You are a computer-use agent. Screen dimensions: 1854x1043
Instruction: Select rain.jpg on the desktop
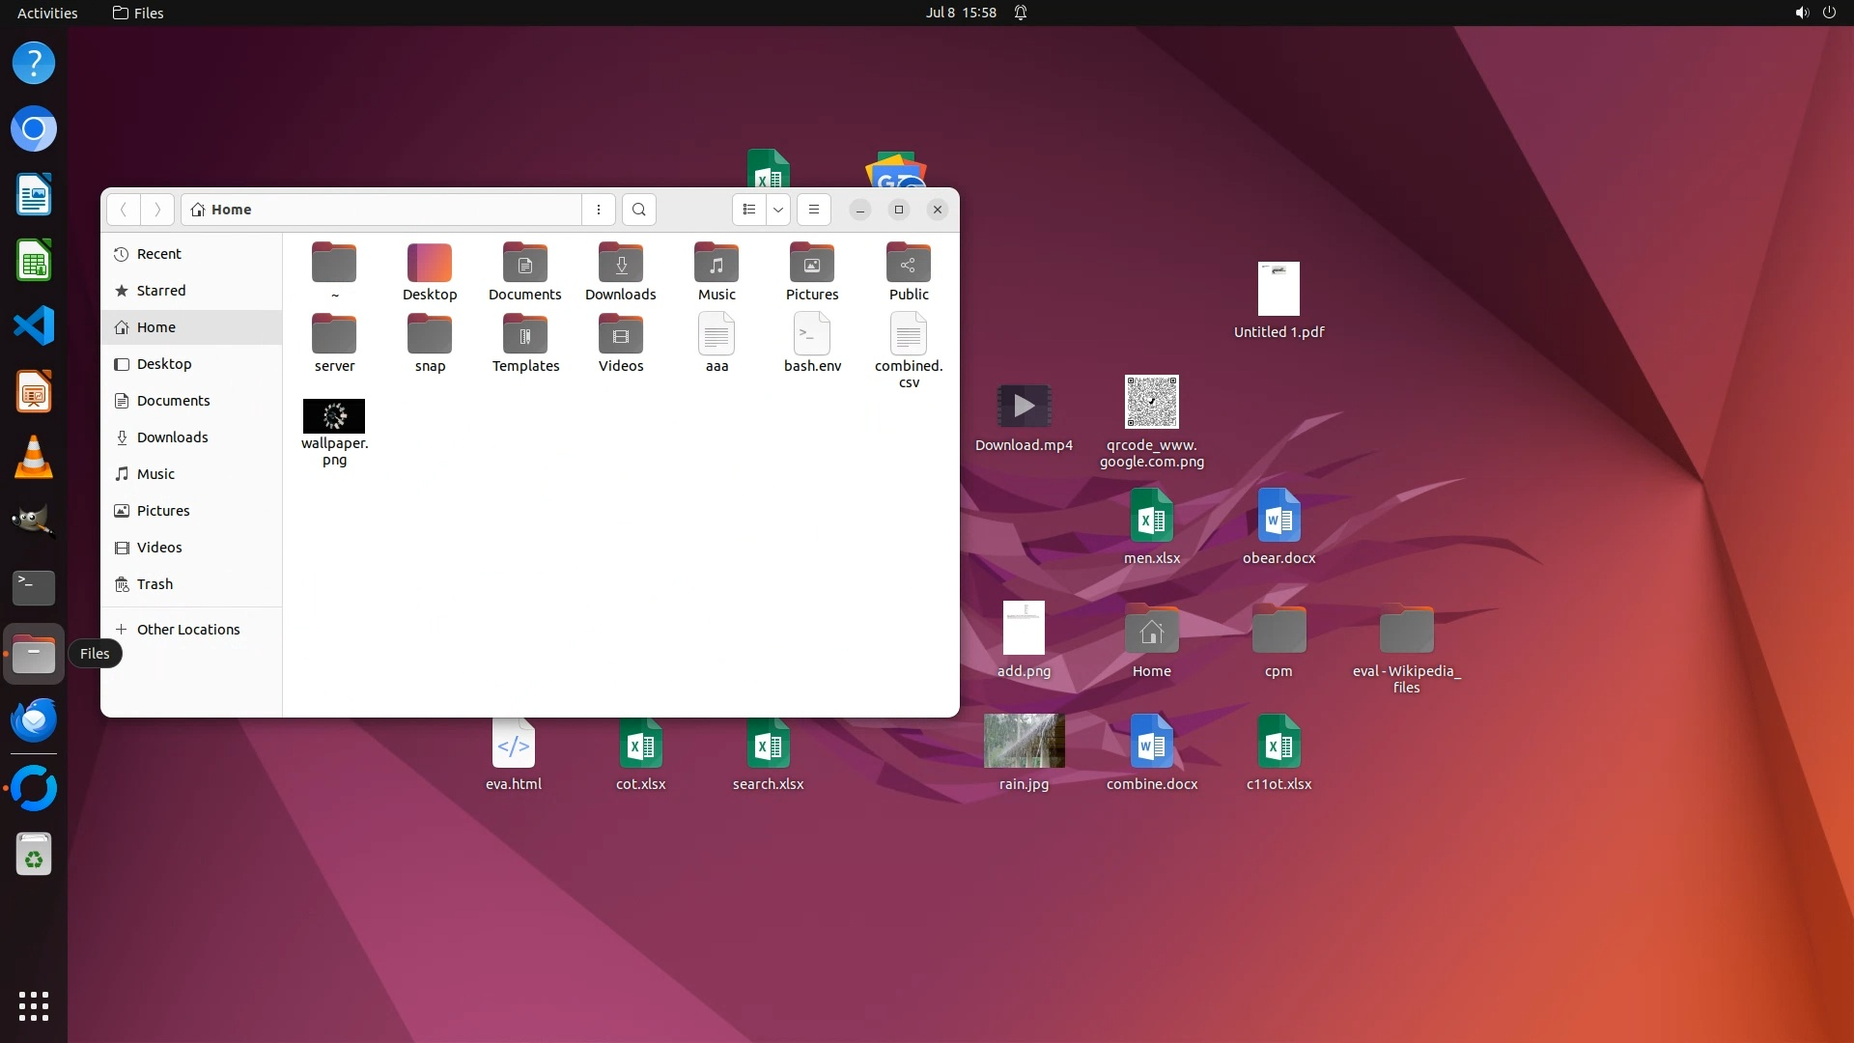pyautogui.click(x=1024, y=742)
